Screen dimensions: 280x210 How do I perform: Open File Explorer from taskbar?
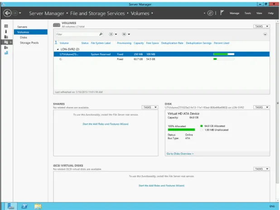(x=38, y=206)
